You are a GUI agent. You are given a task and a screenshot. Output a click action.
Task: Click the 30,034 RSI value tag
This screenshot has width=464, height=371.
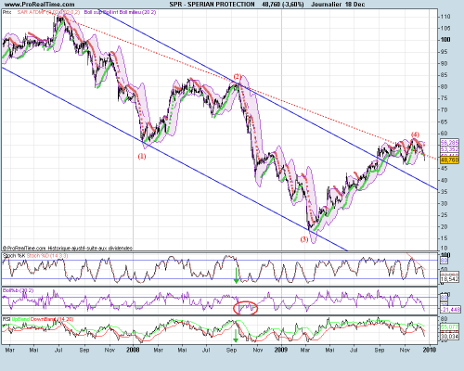[x=449, y=337]
